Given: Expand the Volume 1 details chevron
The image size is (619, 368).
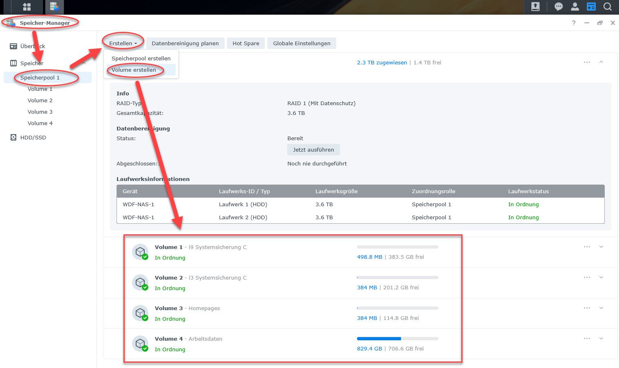Looking at the screenshot, I should [x=601, y=247].
